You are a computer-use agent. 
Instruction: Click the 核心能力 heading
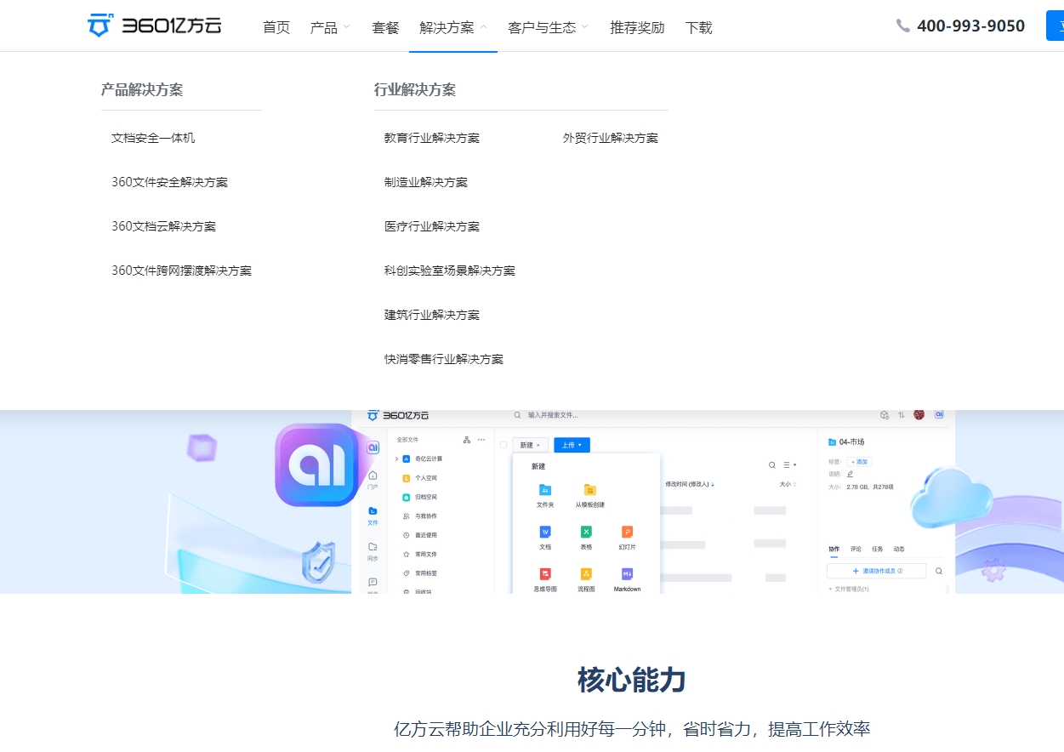[632, 680]
